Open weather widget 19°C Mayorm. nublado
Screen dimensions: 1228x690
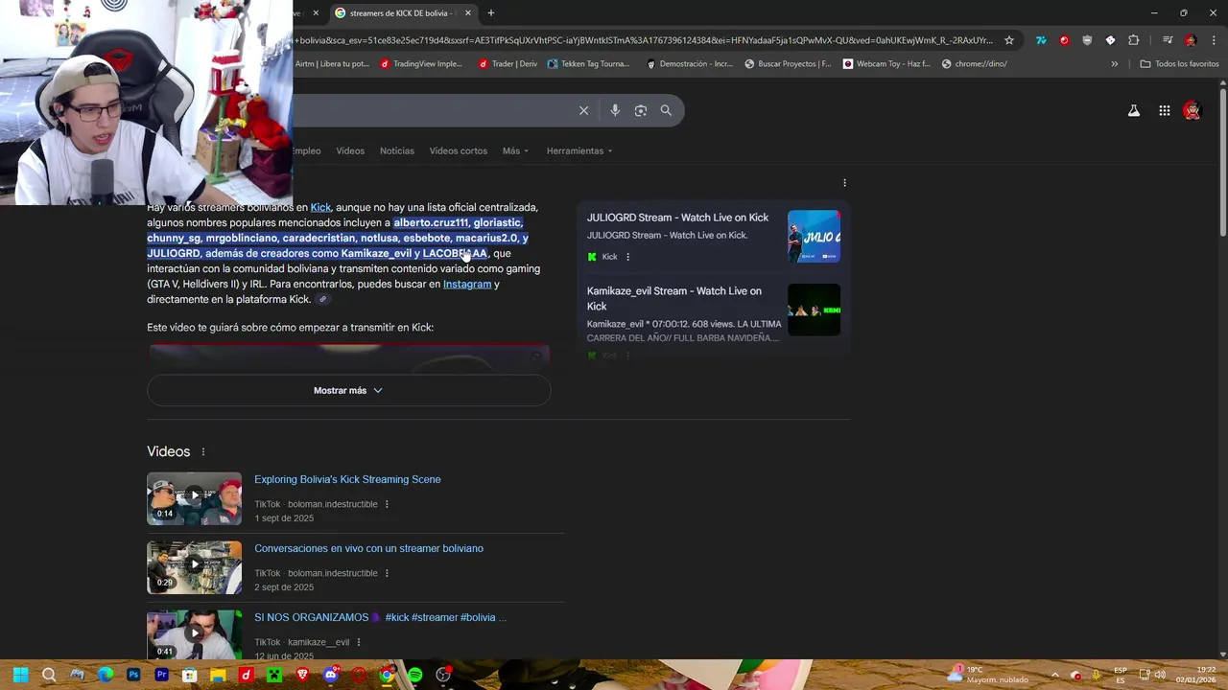click(987, 675)
